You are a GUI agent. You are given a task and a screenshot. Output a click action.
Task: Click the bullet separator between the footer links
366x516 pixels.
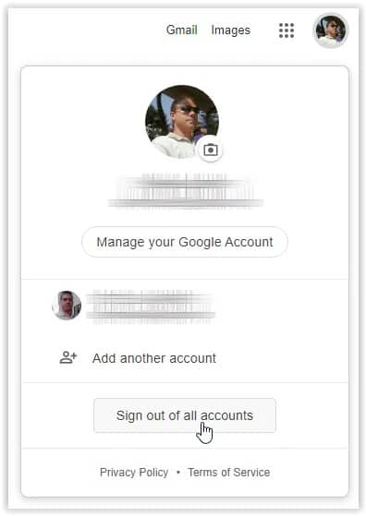[x=178, y=473]
